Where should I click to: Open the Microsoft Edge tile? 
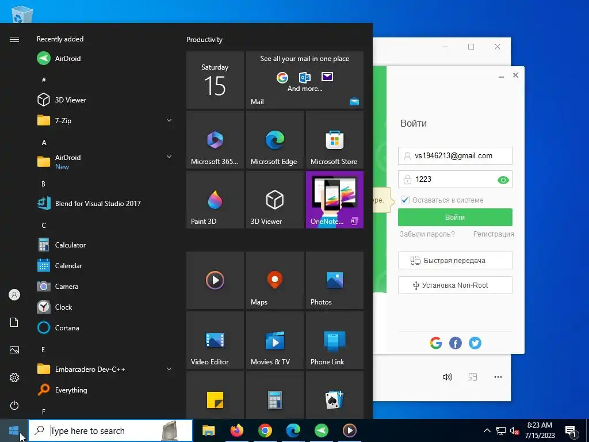coord(274,140)
